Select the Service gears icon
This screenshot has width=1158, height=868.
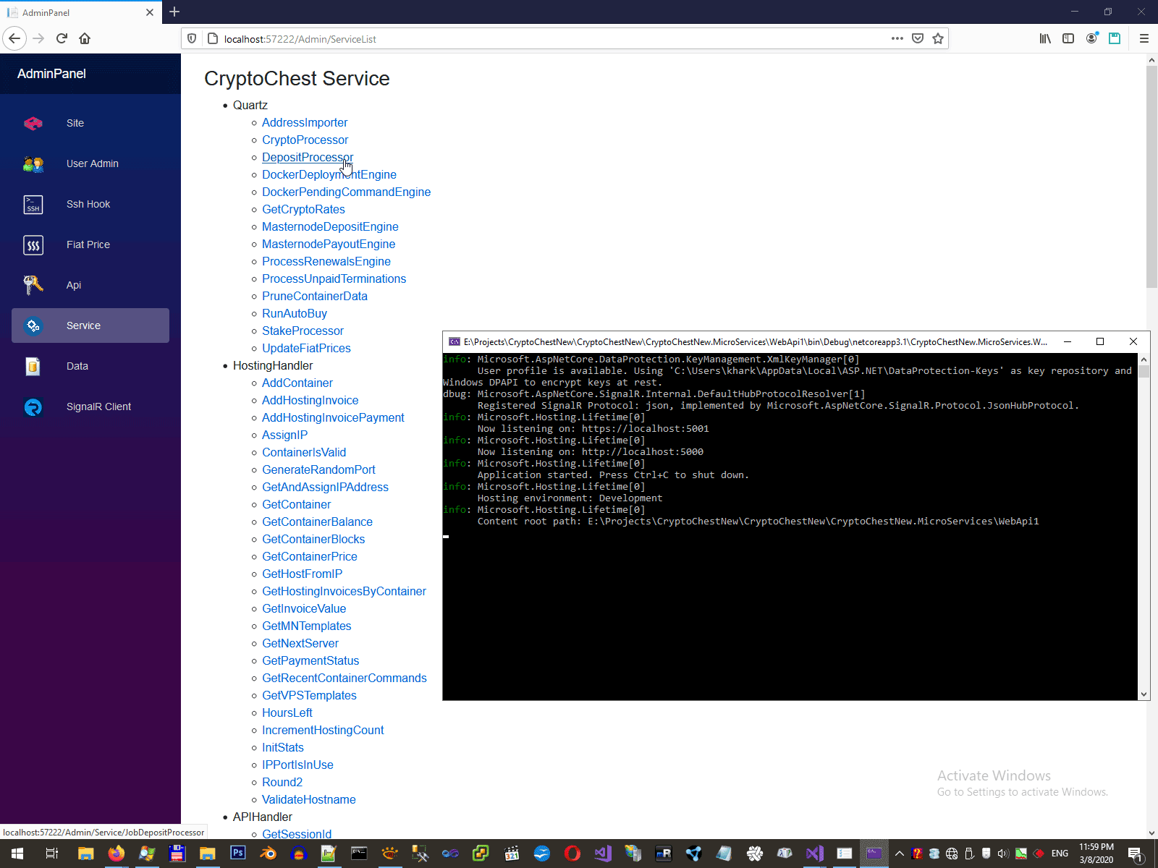[33, 326]
